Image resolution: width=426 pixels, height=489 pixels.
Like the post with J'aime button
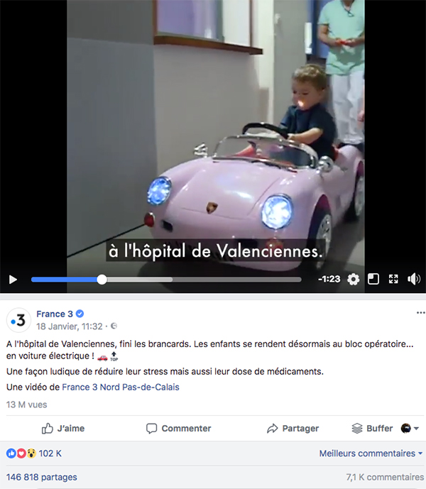[63, 428]
